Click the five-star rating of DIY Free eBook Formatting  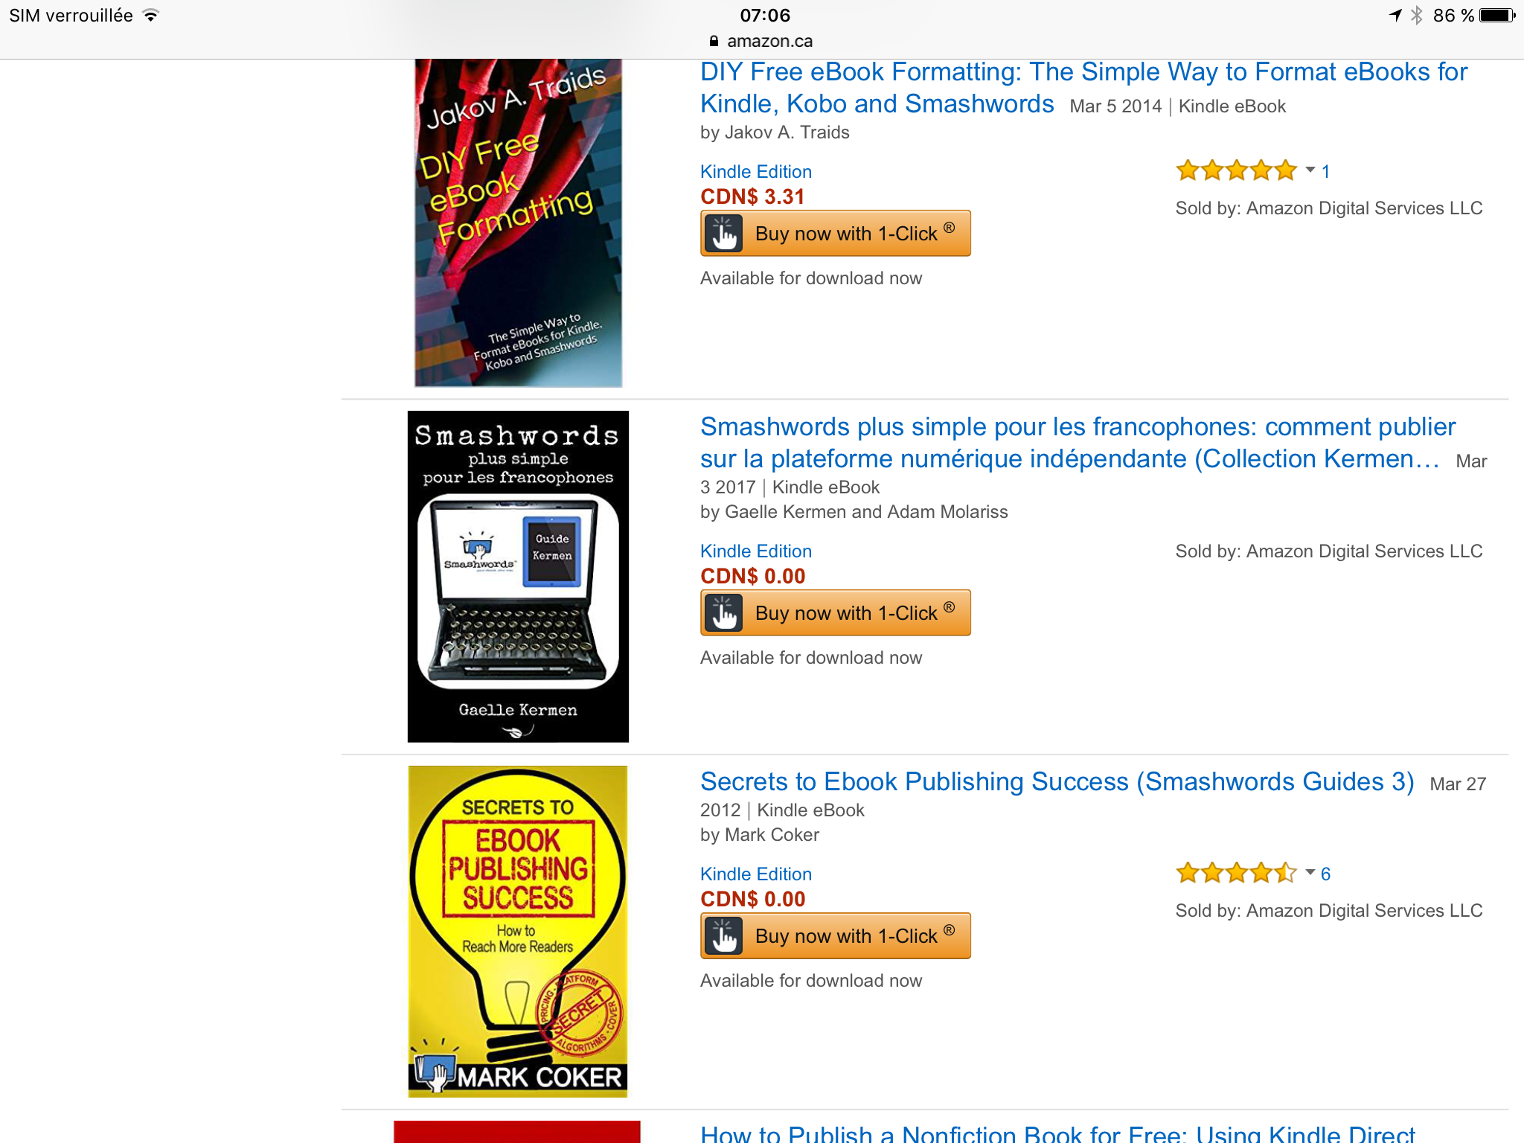[1236, 171]
